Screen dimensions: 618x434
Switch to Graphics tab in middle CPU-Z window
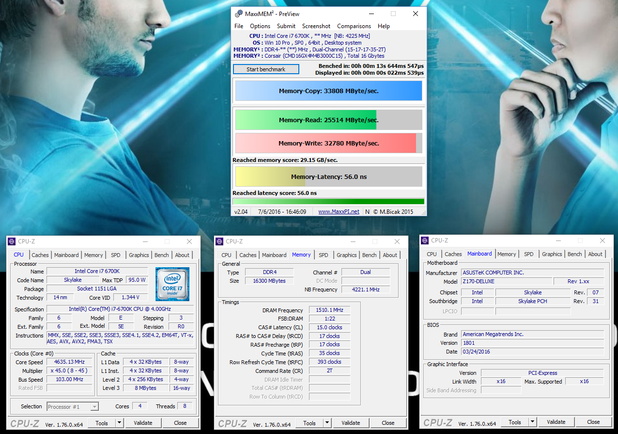[347, 255]
